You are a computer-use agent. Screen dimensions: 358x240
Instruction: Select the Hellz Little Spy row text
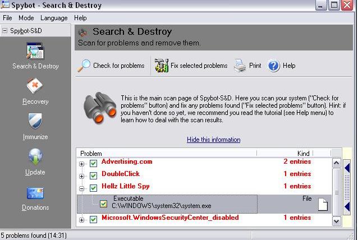(126, 186)
